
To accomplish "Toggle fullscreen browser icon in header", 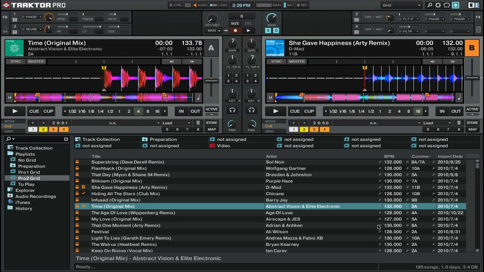I will [455, 5].
